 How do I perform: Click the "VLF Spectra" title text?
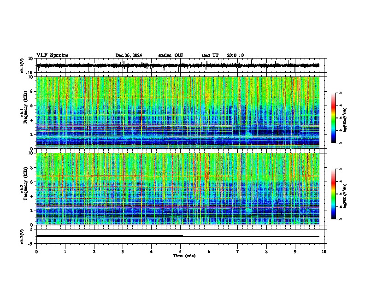click(x=52, y=55)
